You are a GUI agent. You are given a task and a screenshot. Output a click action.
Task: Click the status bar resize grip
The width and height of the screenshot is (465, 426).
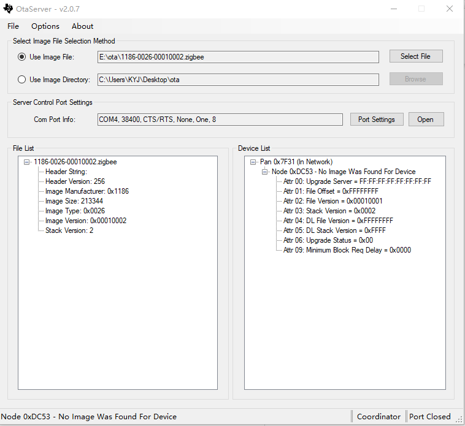click(459, 419)
